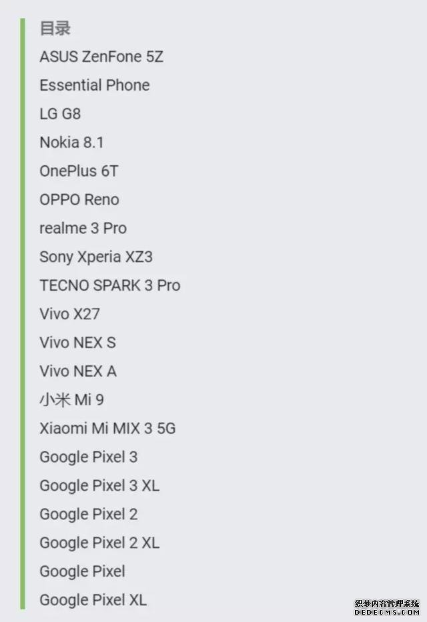Viewport: 427px width, 622px height.
Task: Go to OnePlus 6T entry
Action: [79, 171]
